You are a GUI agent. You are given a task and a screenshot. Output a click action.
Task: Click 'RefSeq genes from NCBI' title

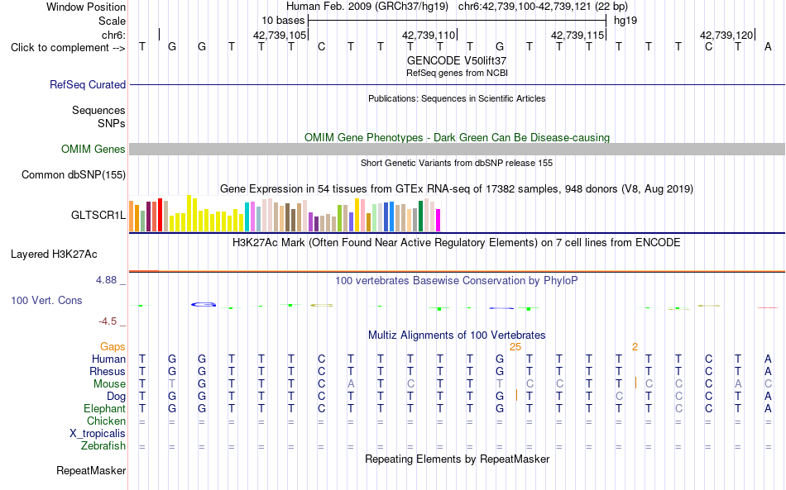[457, 73]
